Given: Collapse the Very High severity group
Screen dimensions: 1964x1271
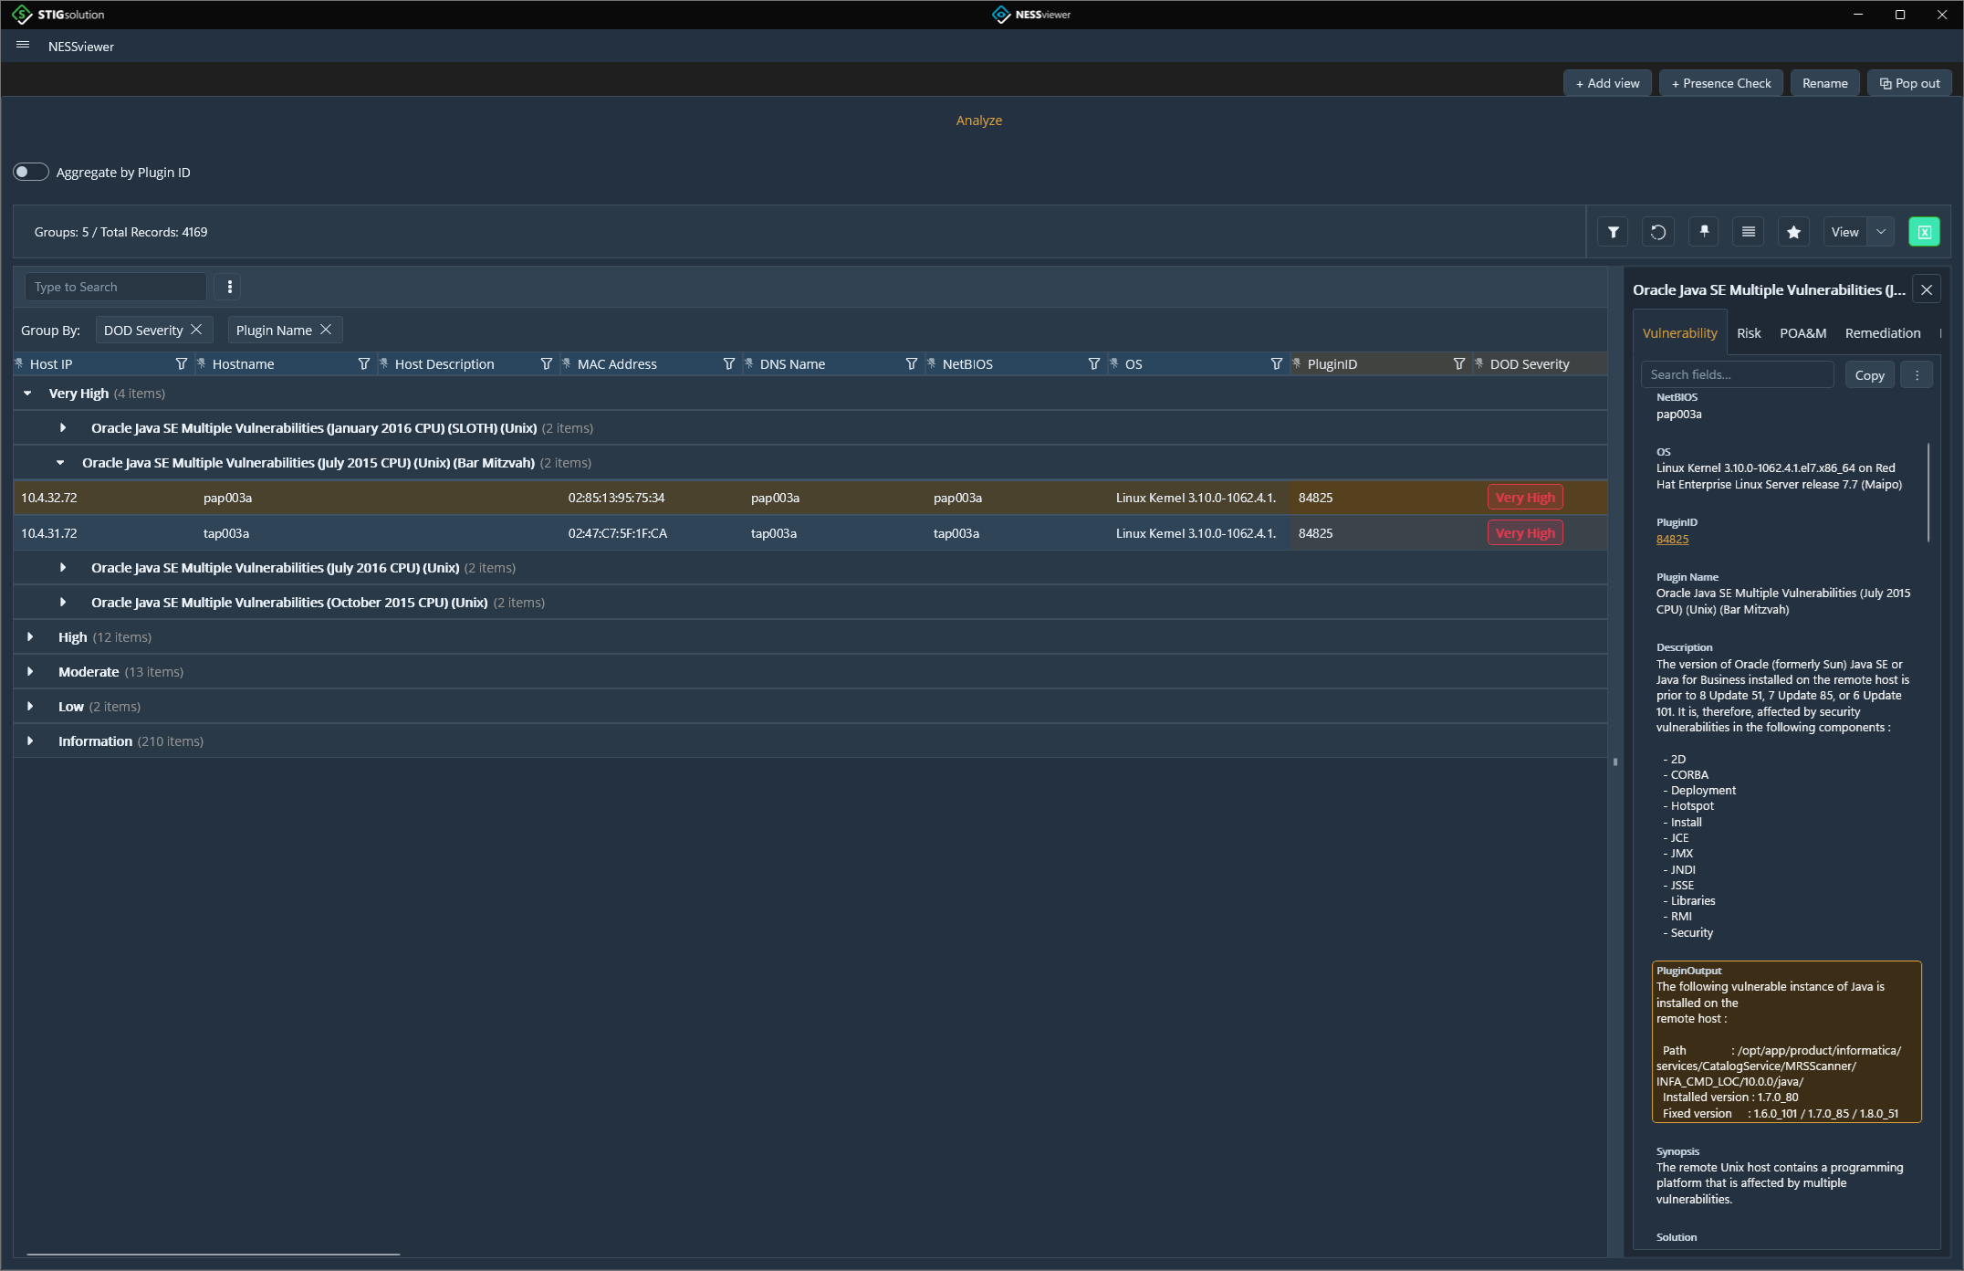Looking at the screenshot, I should click(x=27, y=393).
